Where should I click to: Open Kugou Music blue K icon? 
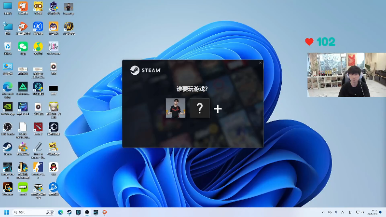(x=38, y=28)
